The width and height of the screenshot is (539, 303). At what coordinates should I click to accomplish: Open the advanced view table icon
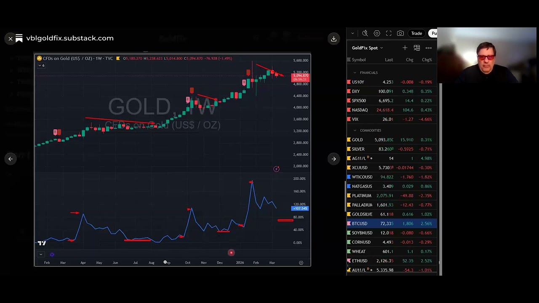click(x=416, y=48)
